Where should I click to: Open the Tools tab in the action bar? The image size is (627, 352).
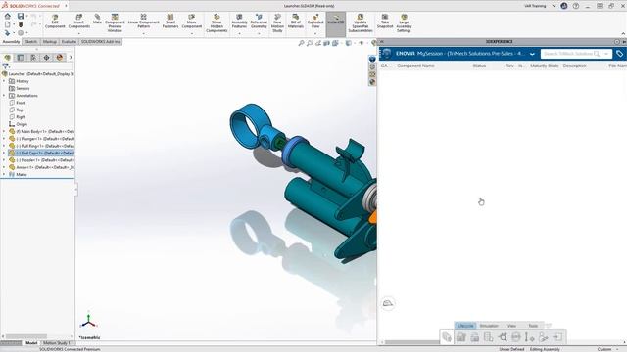tap(533, 326)
